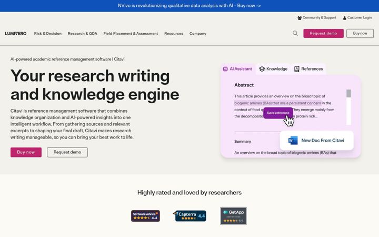Viewport: 379px width, 237px height.
Task: Switch to the Knowledge tab
Action: (273, 69)
